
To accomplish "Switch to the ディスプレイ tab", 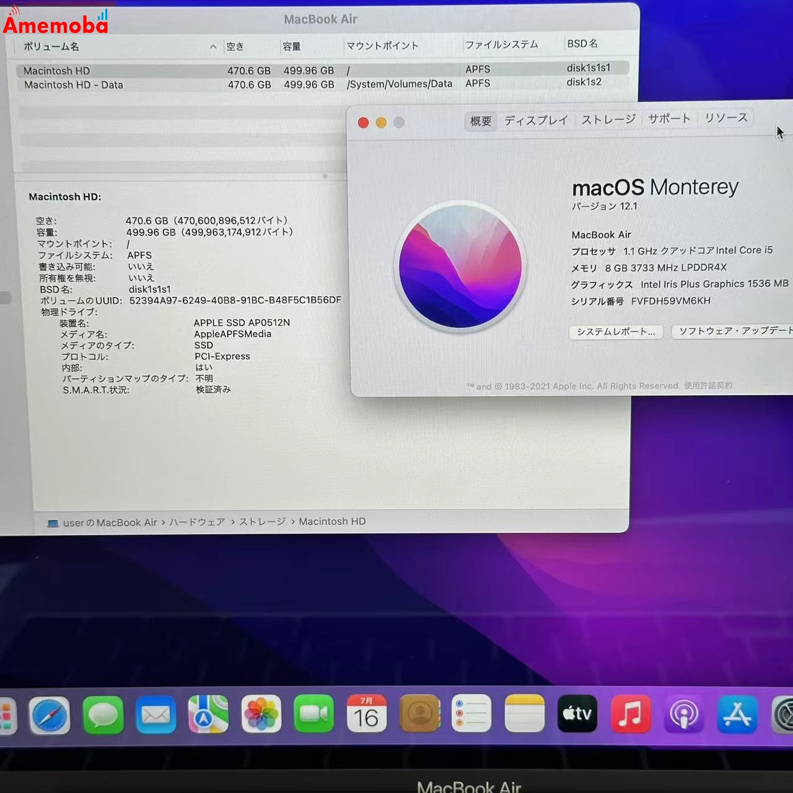I will pyautogui.click(x=535, y=120).
